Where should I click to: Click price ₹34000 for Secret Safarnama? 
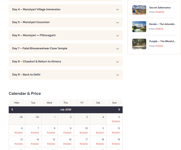tap(160, 12)
